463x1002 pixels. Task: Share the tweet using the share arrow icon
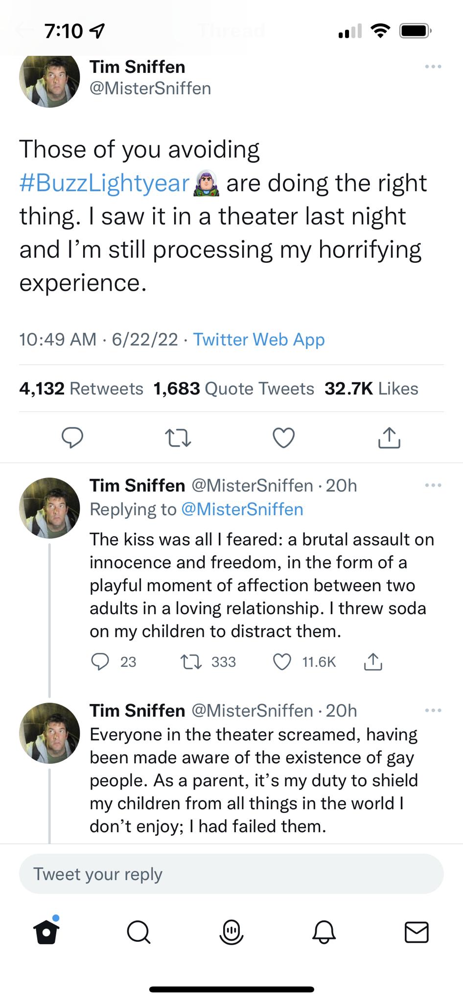[389, 438]
